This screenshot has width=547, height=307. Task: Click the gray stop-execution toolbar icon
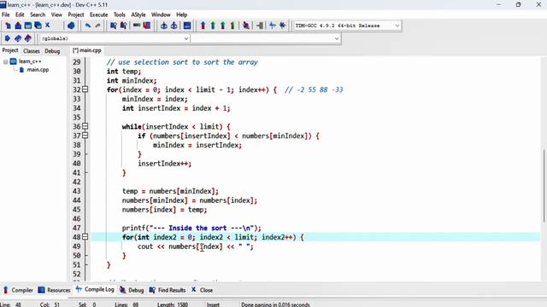coord(260,26)
